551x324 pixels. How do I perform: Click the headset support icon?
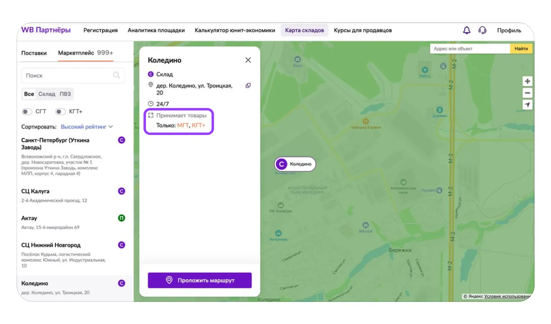(483, 30)
